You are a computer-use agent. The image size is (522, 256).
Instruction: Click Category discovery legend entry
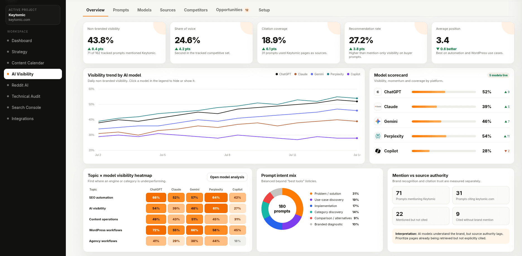(x=334, y=212)
